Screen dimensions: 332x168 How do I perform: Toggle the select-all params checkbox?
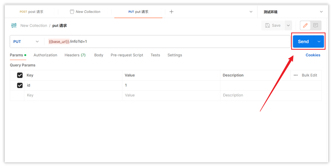20,75
